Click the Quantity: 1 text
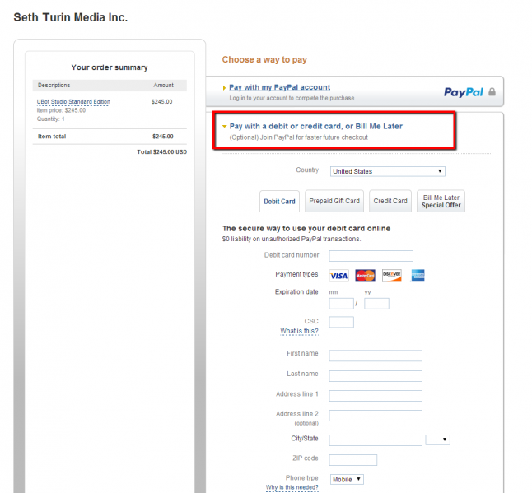Viewport: 532px width, 493px height. pyautogui.click(x=50, y=119)
